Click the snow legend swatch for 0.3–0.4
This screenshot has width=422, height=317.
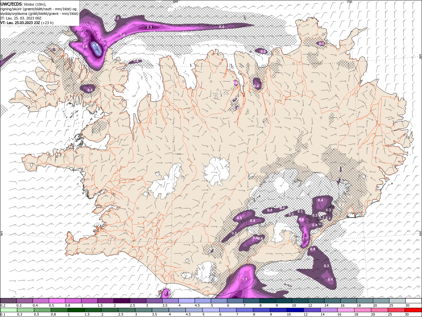coord(24,301)
